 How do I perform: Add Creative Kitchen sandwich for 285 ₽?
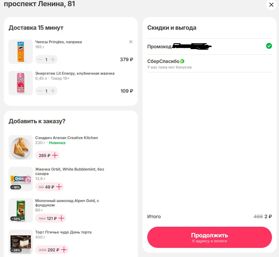[55, 155]
